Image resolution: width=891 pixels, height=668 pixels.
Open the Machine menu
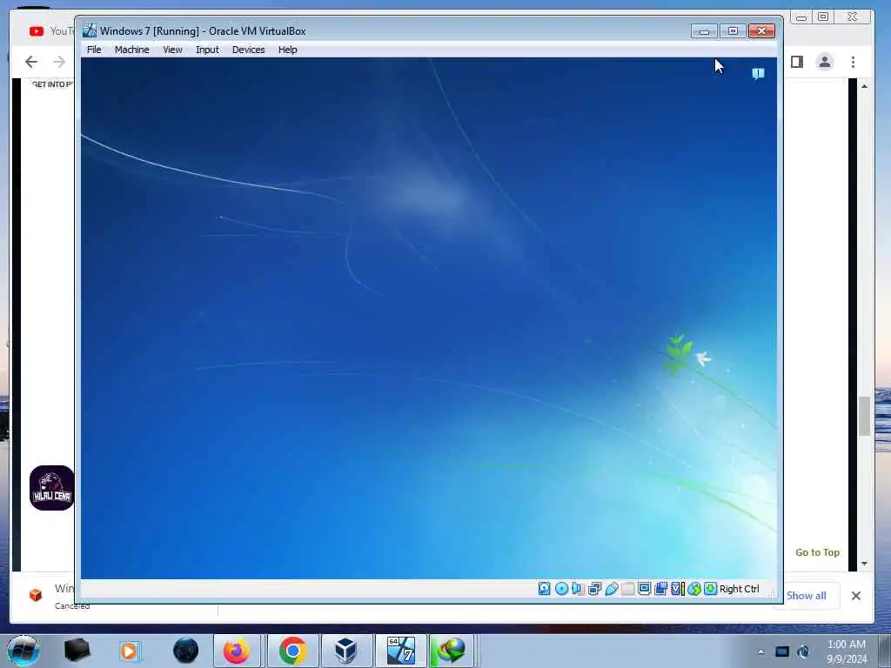[x=132, y=50]
